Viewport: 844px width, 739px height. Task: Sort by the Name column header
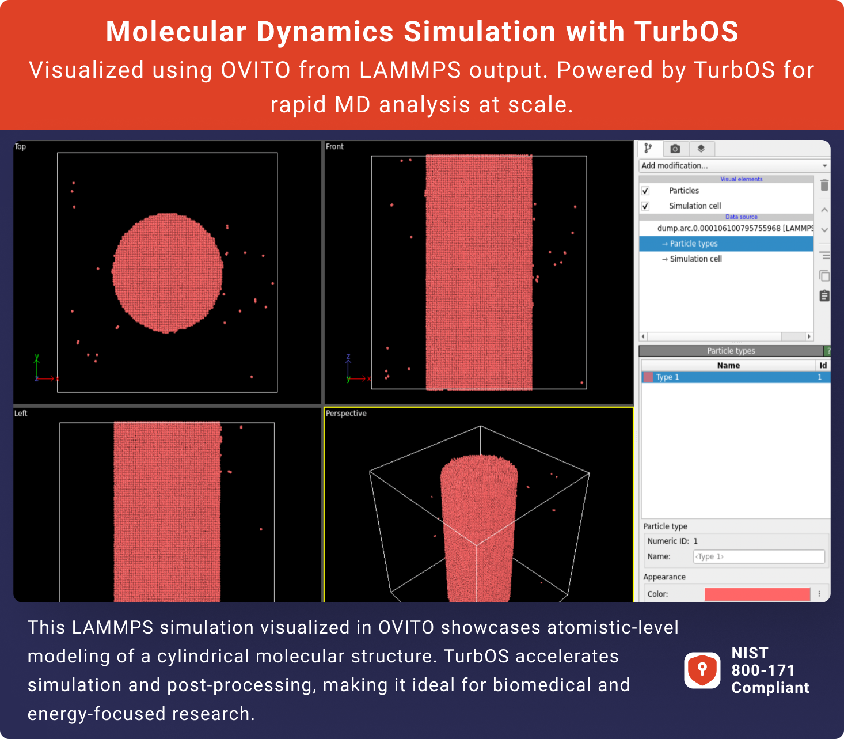click(x=728, y=365)
